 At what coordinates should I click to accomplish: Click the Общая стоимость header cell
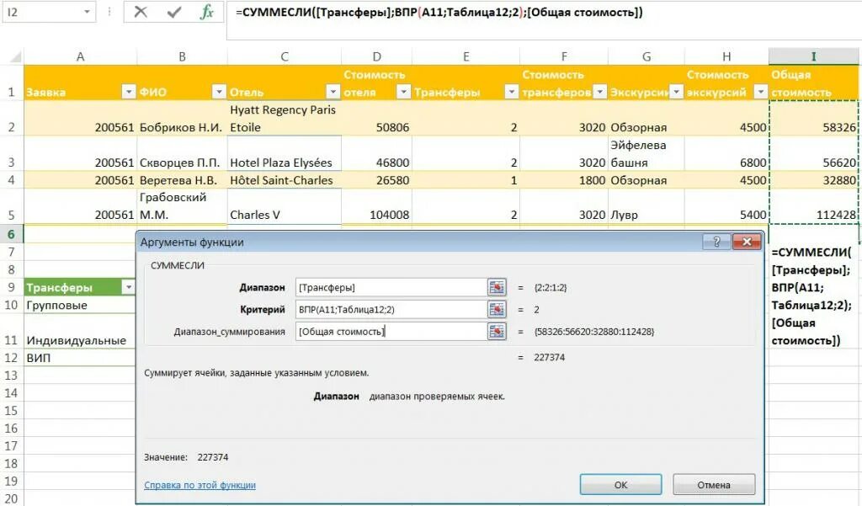(814, 83)
